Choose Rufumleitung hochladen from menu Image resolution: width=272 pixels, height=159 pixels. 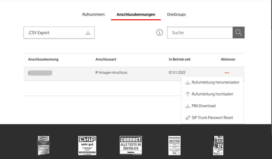(212, 94)
